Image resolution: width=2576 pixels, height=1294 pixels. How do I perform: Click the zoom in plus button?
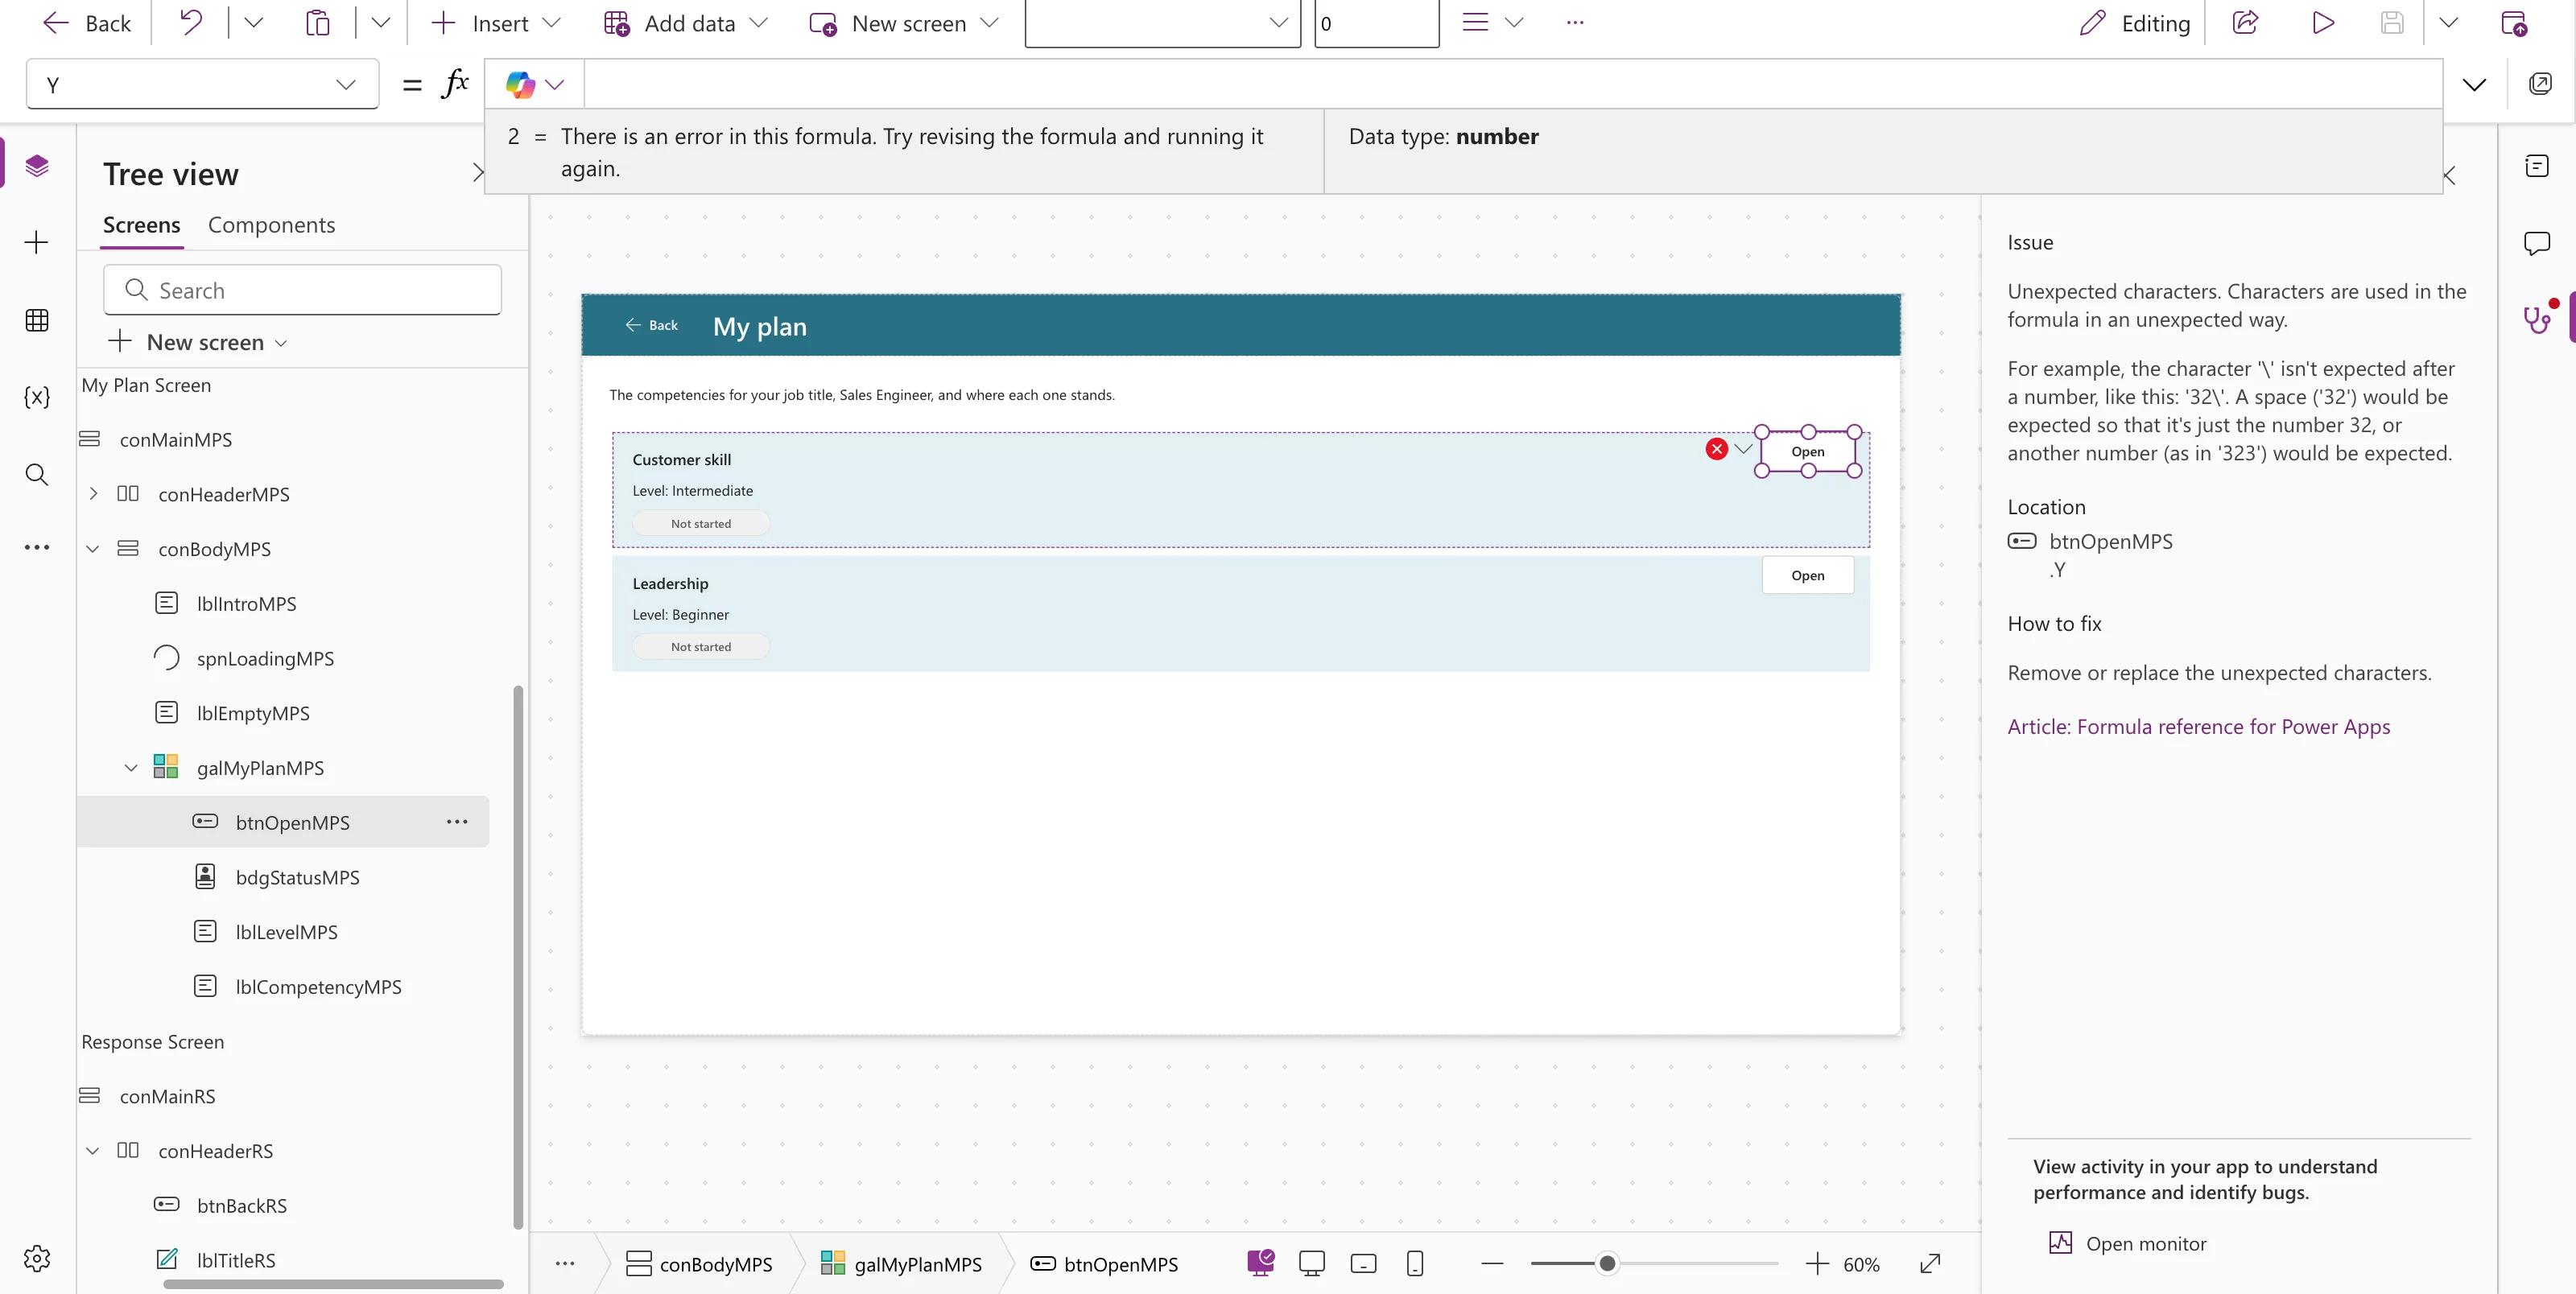pyautogui.click(x=1817, y=1264)
